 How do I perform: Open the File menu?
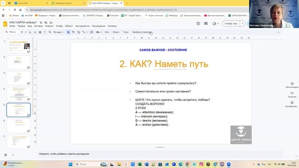[x=13, y=26]
